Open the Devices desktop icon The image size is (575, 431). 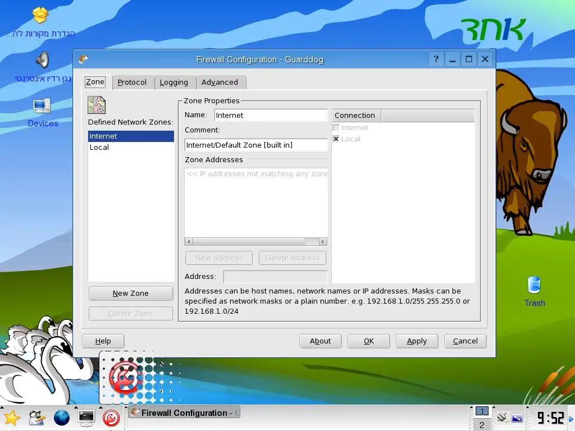(42, 106)
